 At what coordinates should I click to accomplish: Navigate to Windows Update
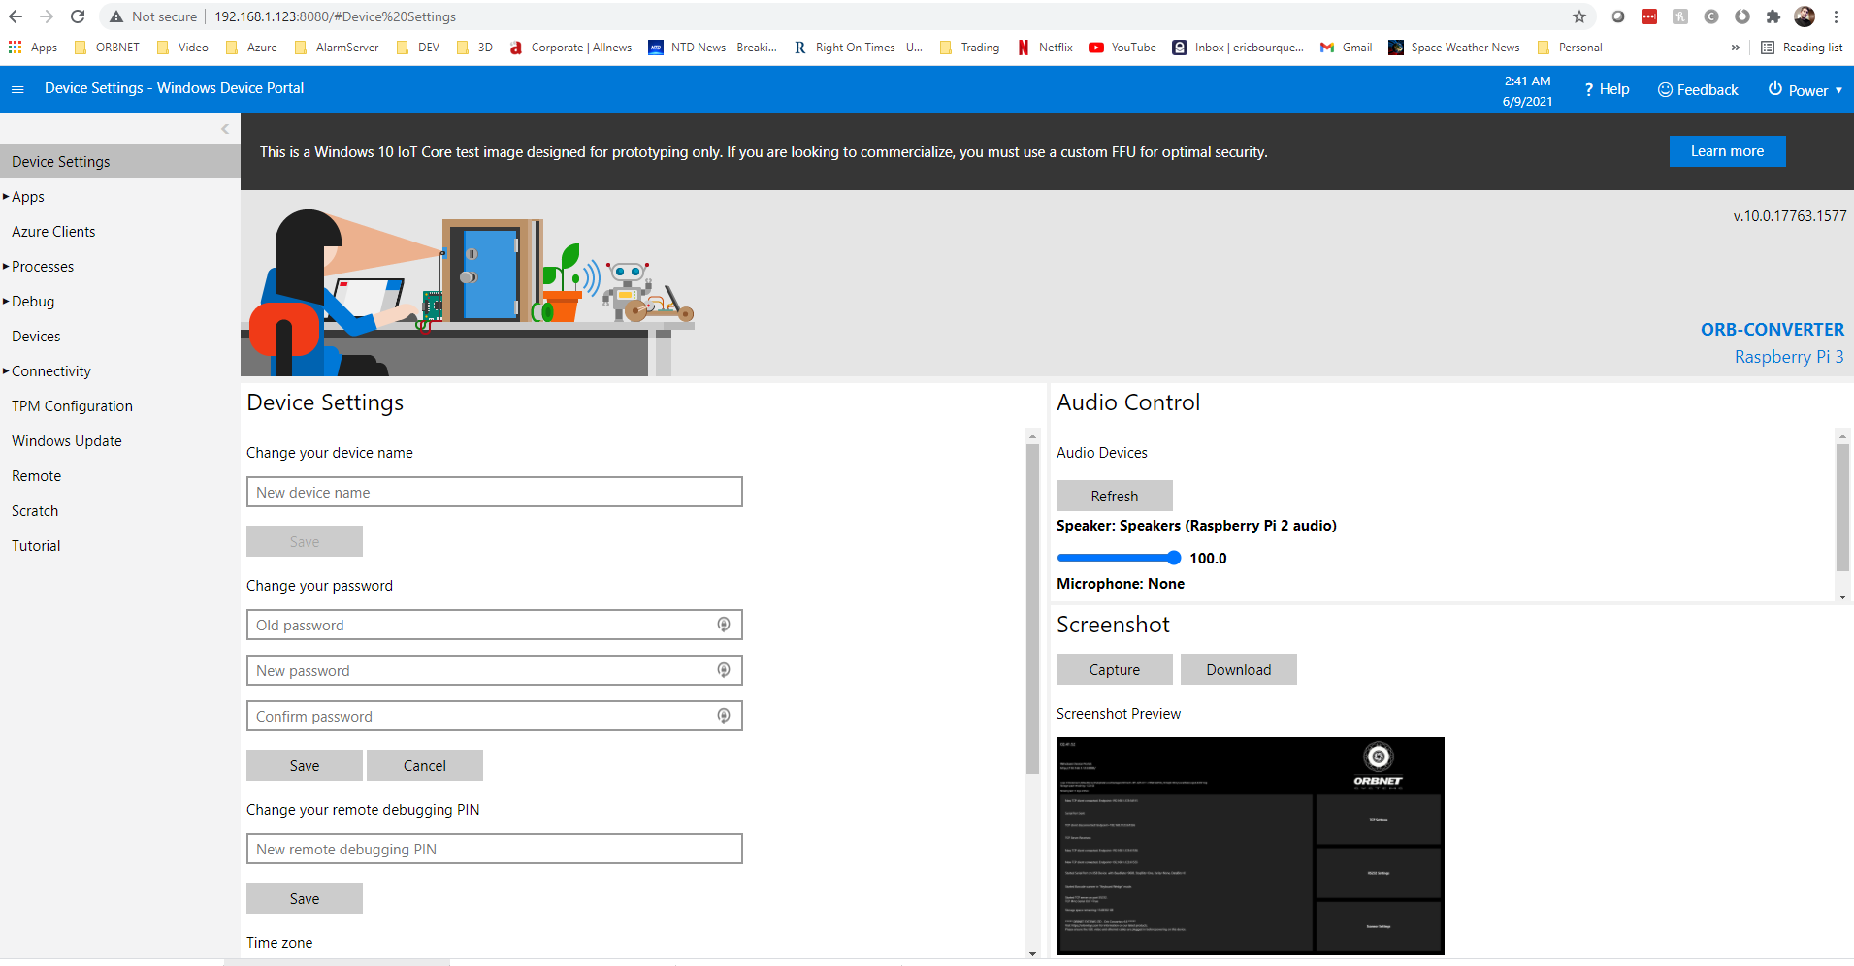click(x=67, y=441)
